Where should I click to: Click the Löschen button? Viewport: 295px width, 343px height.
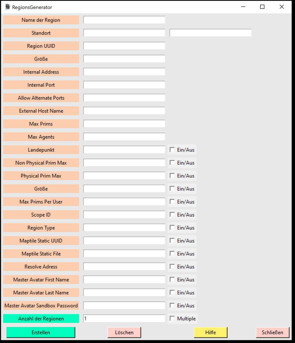[x=124, y=332]
